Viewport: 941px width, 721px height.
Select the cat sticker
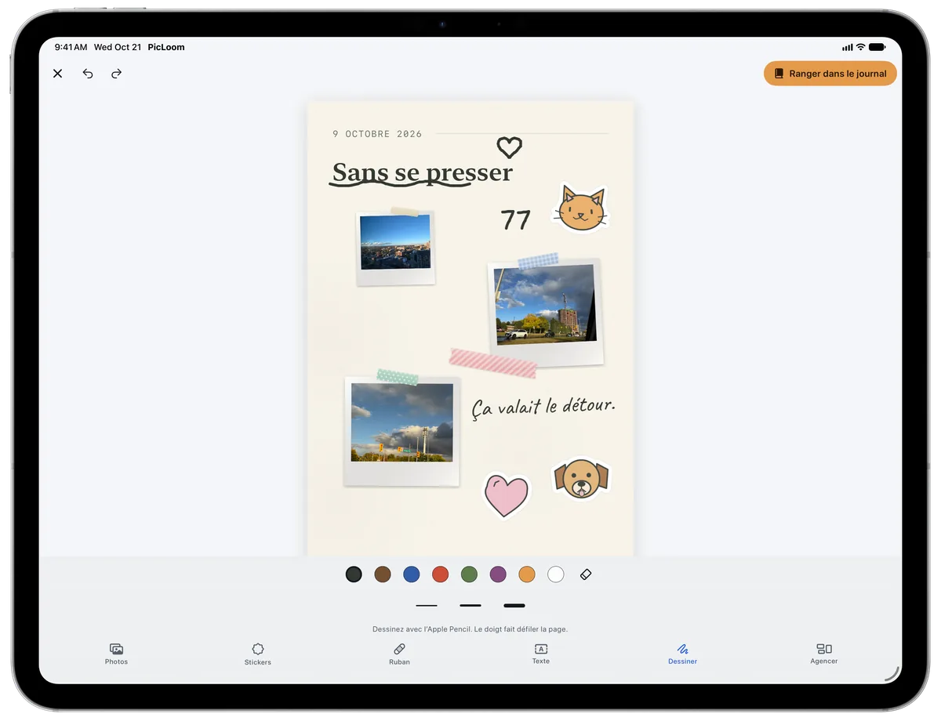[581, 208]
